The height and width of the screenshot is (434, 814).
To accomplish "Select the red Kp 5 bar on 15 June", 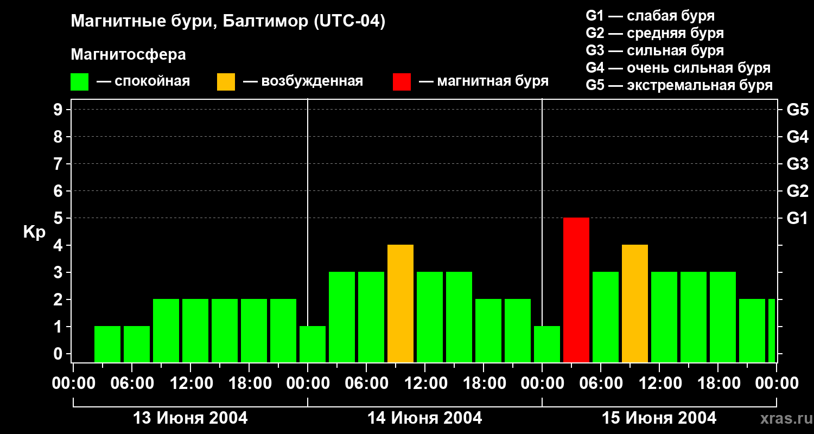I will [576, 290].
